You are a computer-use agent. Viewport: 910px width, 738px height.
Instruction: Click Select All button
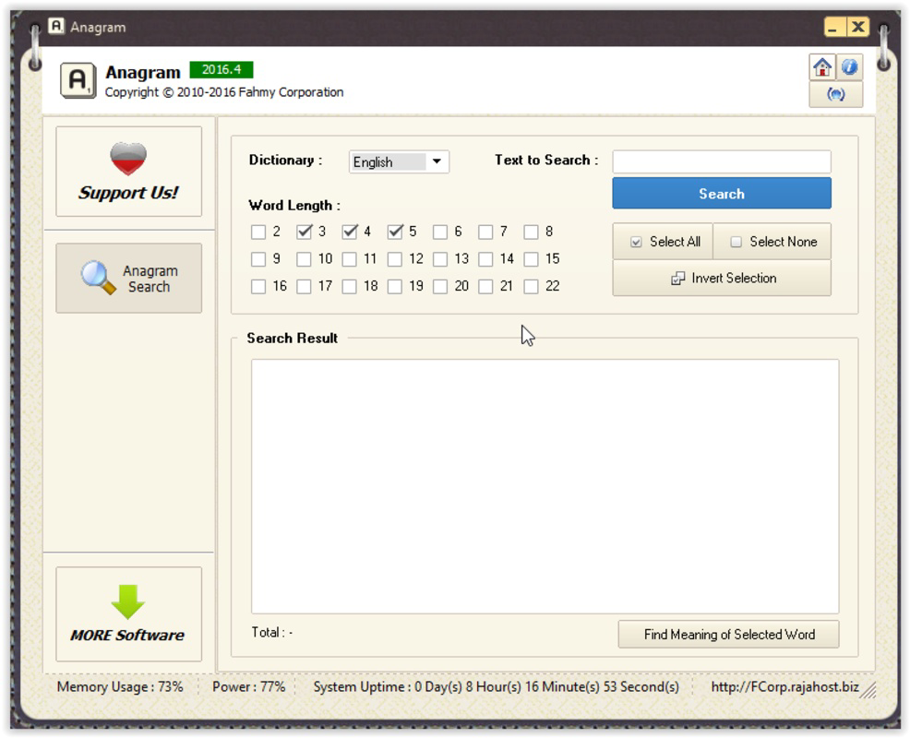663,242
